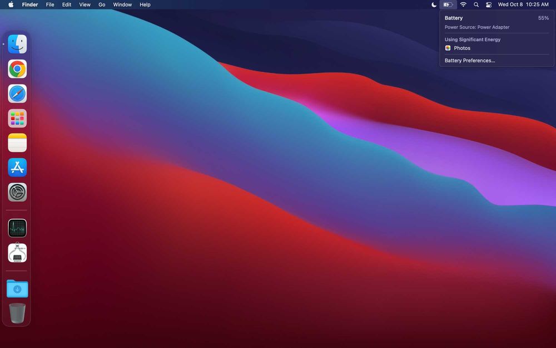This screenshot has height=348, width=556.
Task: Open the Downloads folder in the Dock
Action: click(x=17, y=288)
